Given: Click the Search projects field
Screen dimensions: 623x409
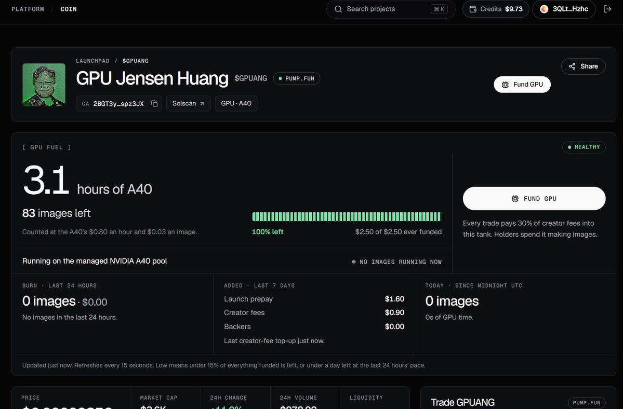Looking at the screenshot, I should coord(391,9).
